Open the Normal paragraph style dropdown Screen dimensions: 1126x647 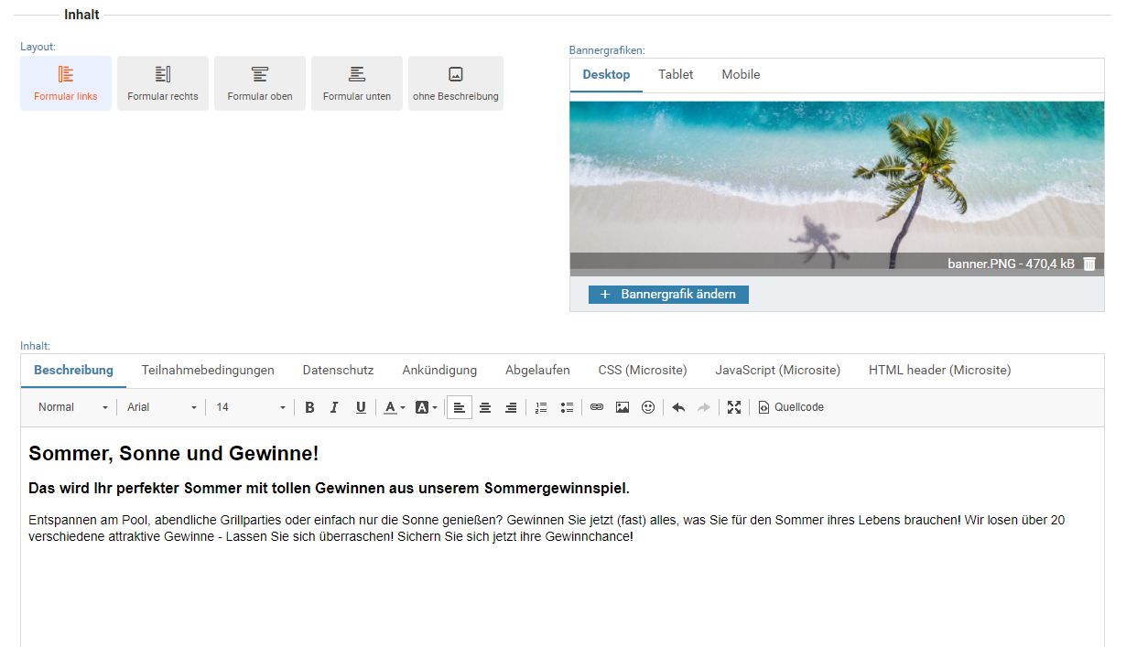[73, 407]
